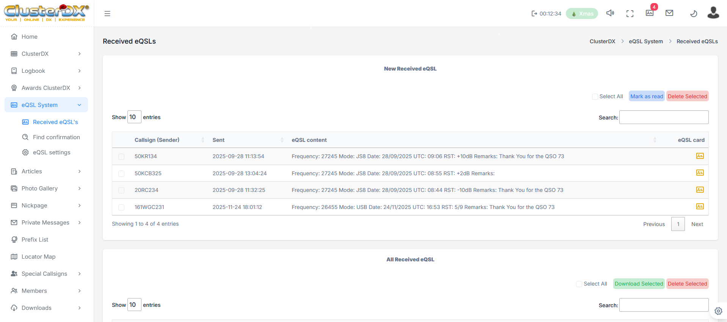The height and width of the screenshot is (322, 727).
Task: Expand Awards ClusterDX submenu
Action: 46,88
